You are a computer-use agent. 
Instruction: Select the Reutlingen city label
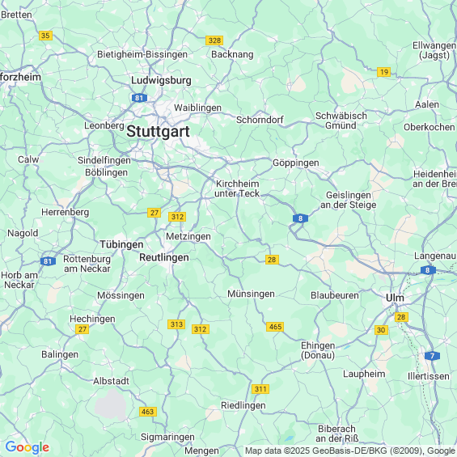164,258
